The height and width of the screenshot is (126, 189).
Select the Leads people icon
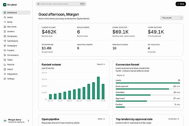pos(5,17)
